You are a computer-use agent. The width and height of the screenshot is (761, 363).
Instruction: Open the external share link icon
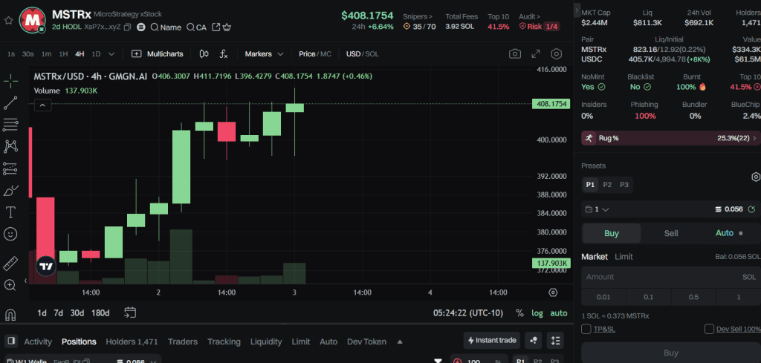coord(216,27)
